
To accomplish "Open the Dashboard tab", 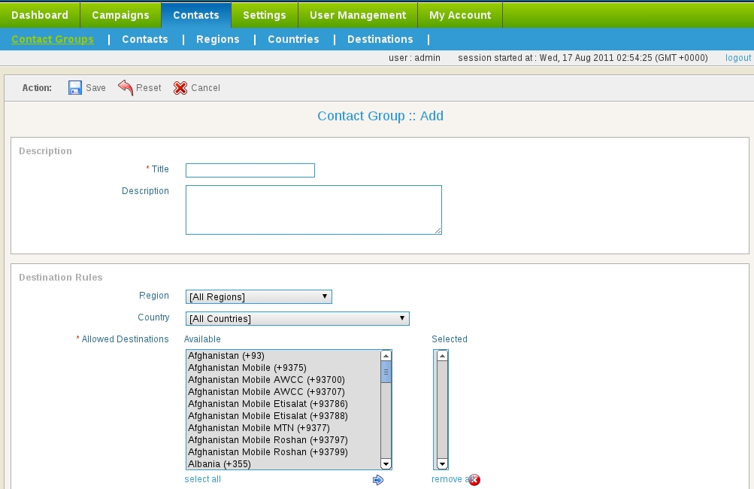I will (40, 15).
